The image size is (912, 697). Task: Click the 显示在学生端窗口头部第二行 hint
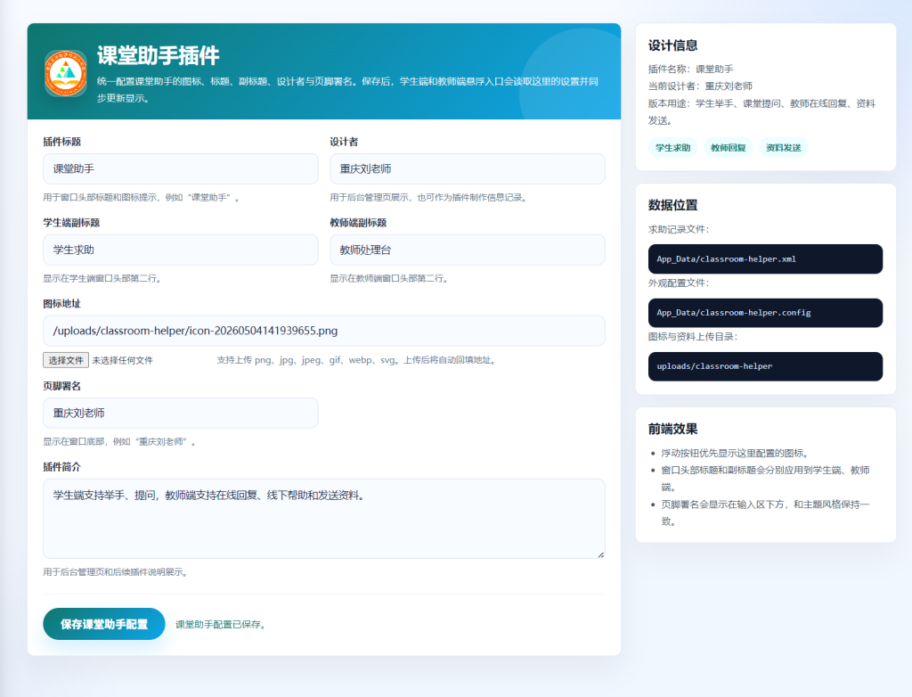point(102,279)
